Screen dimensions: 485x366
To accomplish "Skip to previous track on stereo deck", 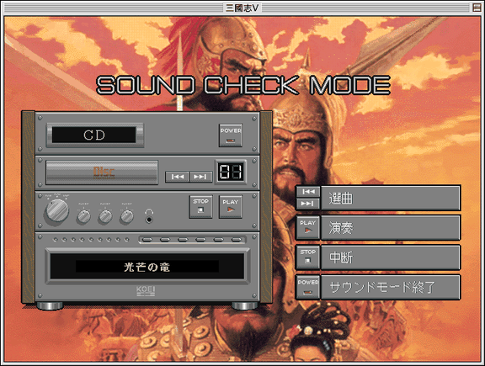I will click(x=177, y=177).
